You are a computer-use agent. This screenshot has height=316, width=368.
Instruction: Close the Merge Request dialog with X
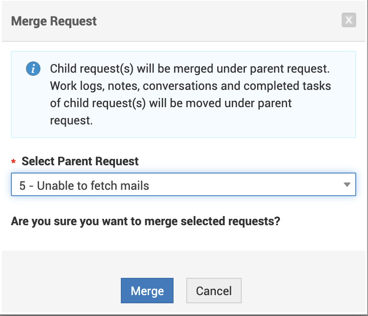(x=348, y=20)
